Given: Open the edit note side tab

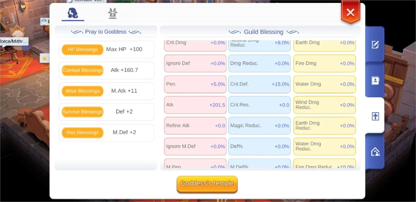Looking at the screenshot, I should [375, 45].
